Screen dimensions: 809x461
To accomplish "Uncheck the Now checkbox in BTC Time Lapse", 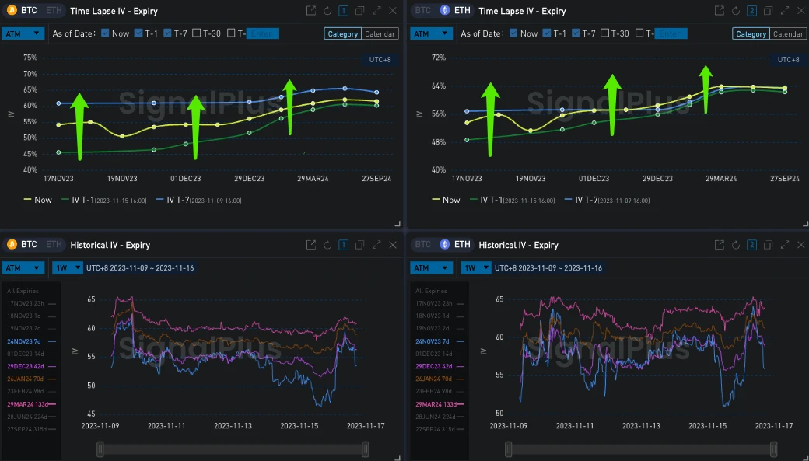I will [x=104, y=33].
